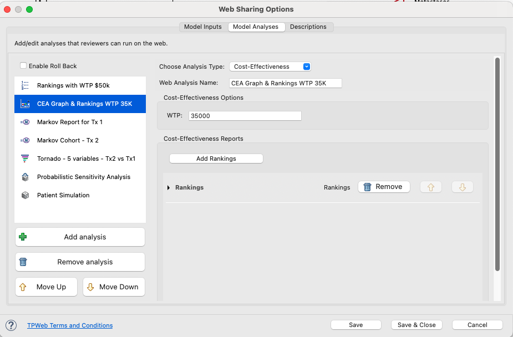This screenshot has height=337, width=513.
Task: Select CEA Graph & Rankings WTP 35K analysis
Action: click(x=80, y=104)
